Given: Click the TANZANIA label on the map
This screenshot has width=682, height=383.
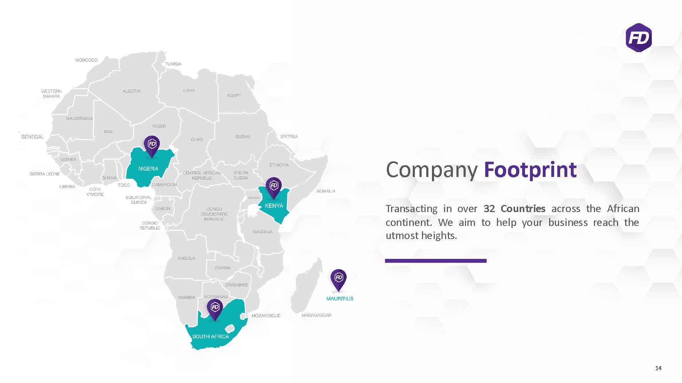Looking at the screenshot, I should pyautogui.click(x=262, y=232).
